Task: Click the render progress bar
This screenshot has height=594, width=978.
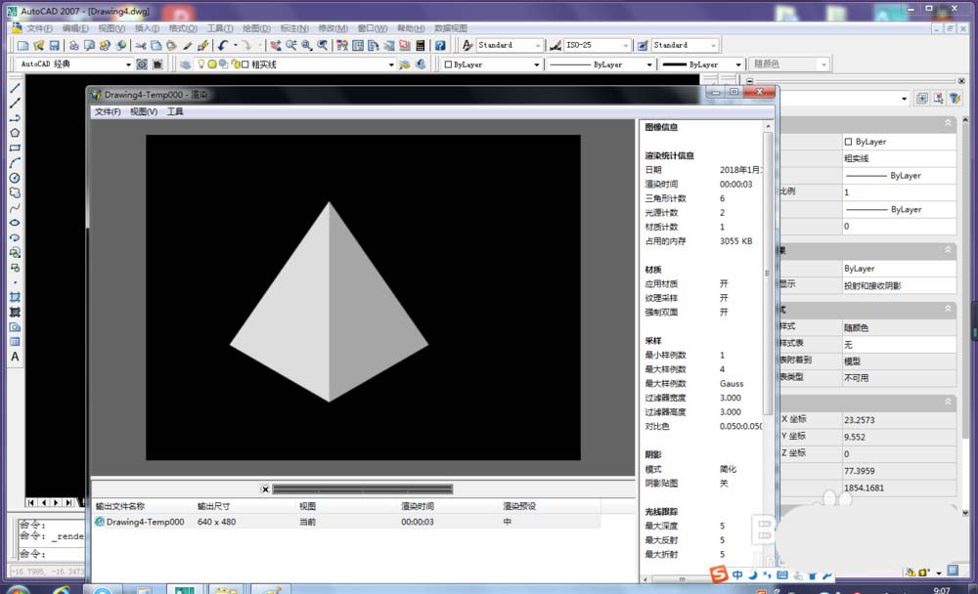Action: pyautogui.click(x=362, y=488)
